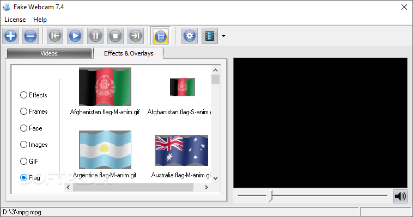This screenshot has width=413, height=217.
Task: Open settings with the gear icon
Action: coord(190,36)
